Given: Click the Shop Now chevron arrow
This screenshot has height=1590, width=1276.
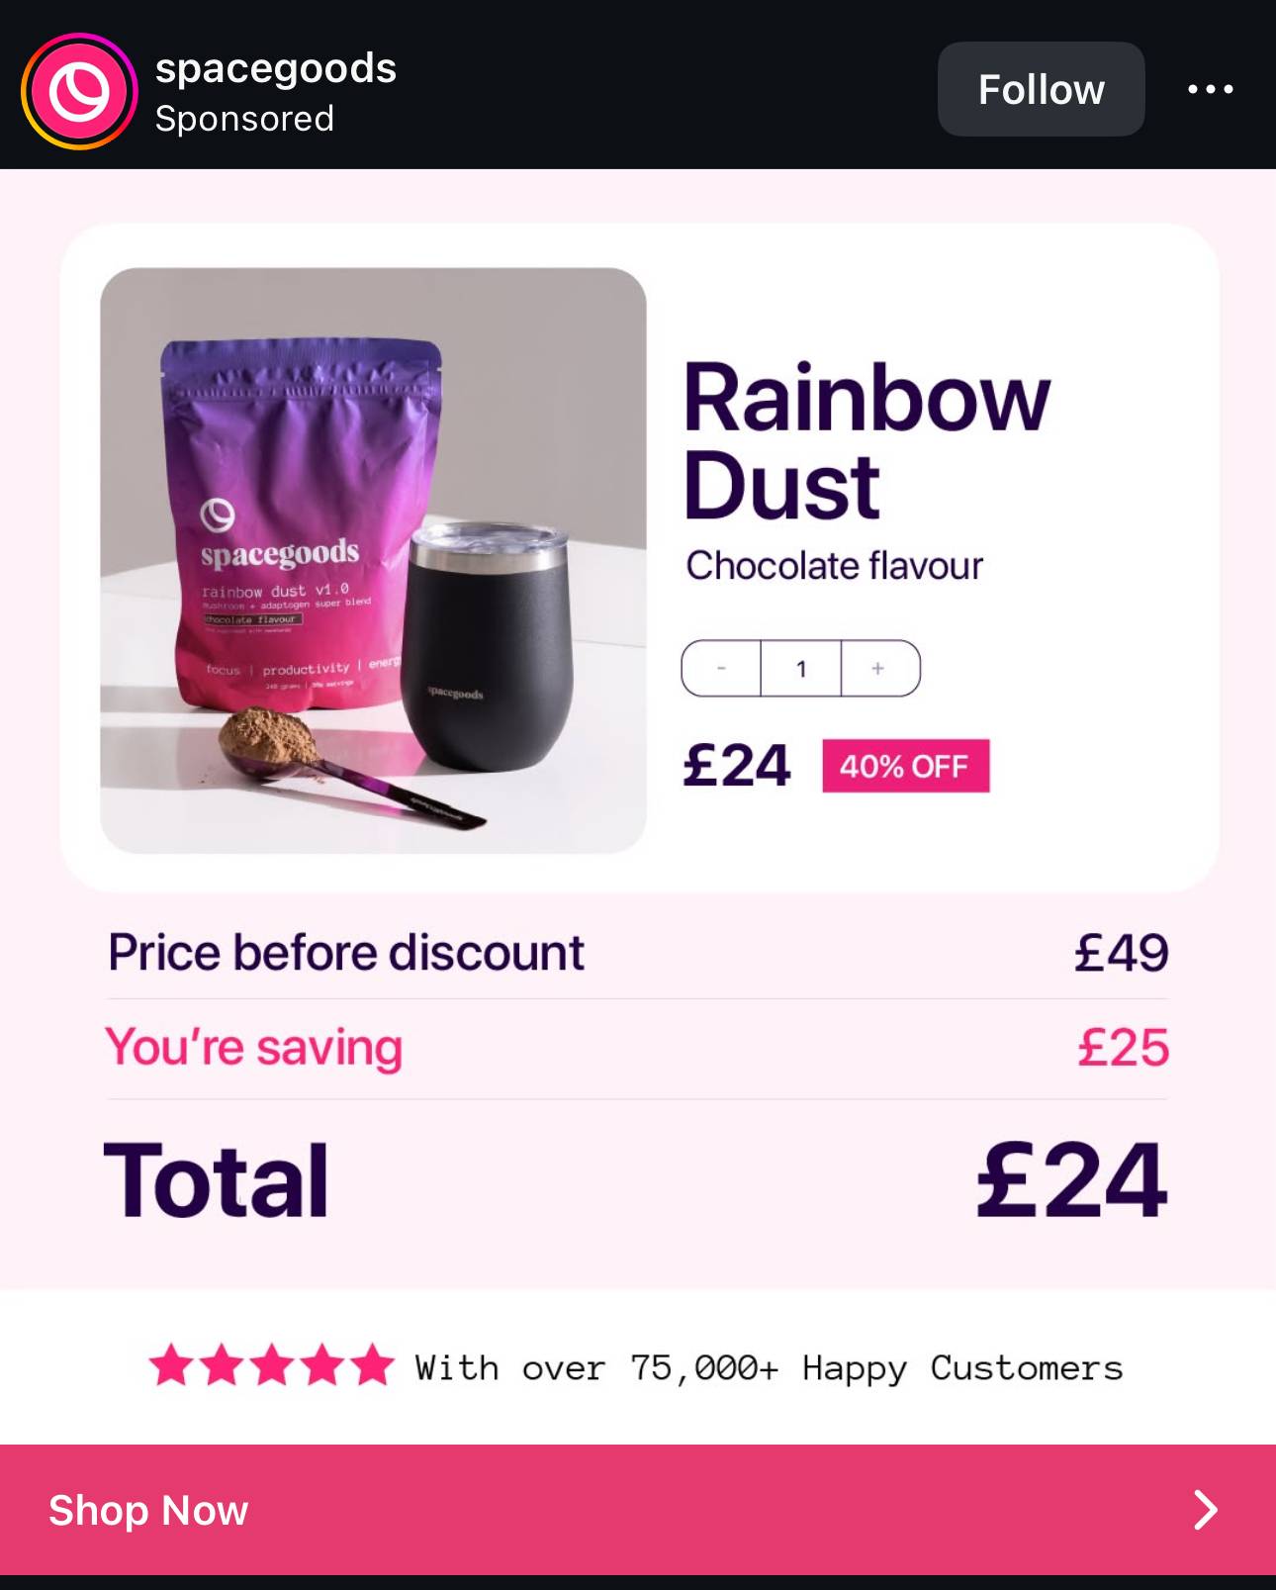Looking at the screenshot, I should pyautogui.click(x=1205, y=1510).
